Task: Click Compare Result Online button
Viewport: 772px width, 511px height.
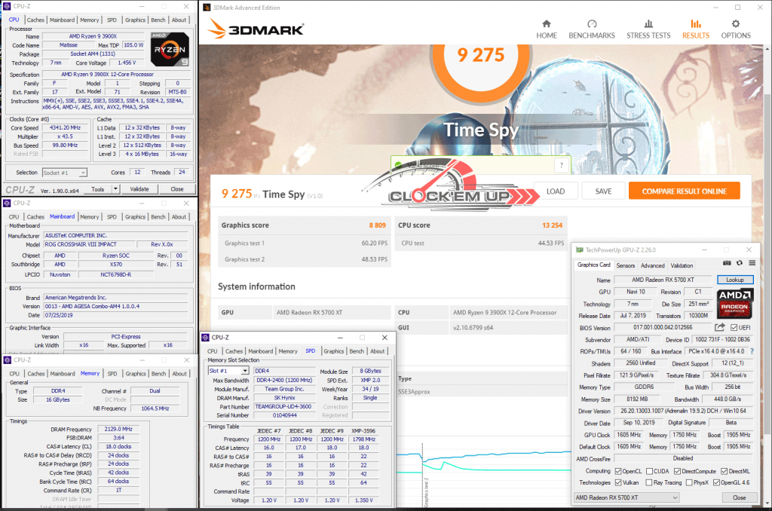Action: 684,191
